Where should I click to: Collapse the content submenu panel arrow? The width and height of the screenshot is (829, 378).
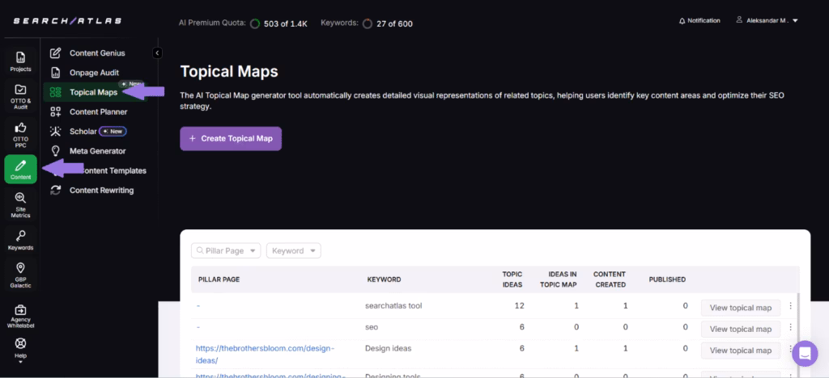[x=157, y=53]
